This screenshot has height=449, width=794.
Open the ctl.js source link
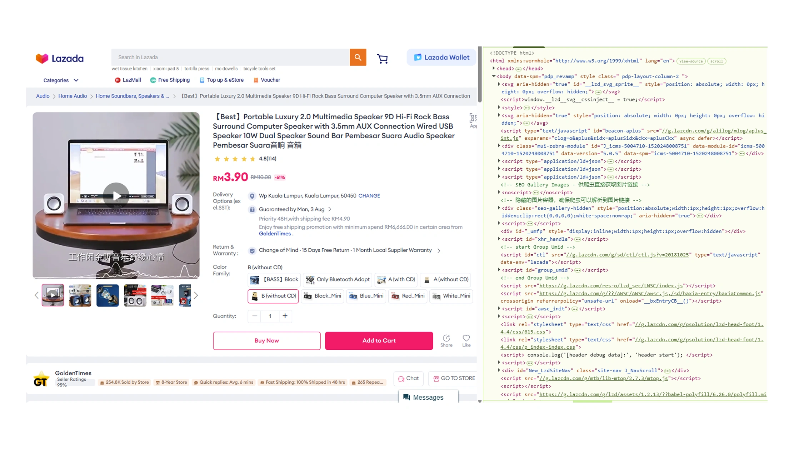pos(628,255)
